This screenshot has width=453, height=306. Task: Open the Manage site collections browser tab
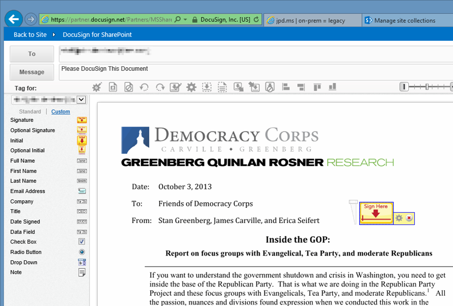407,21
